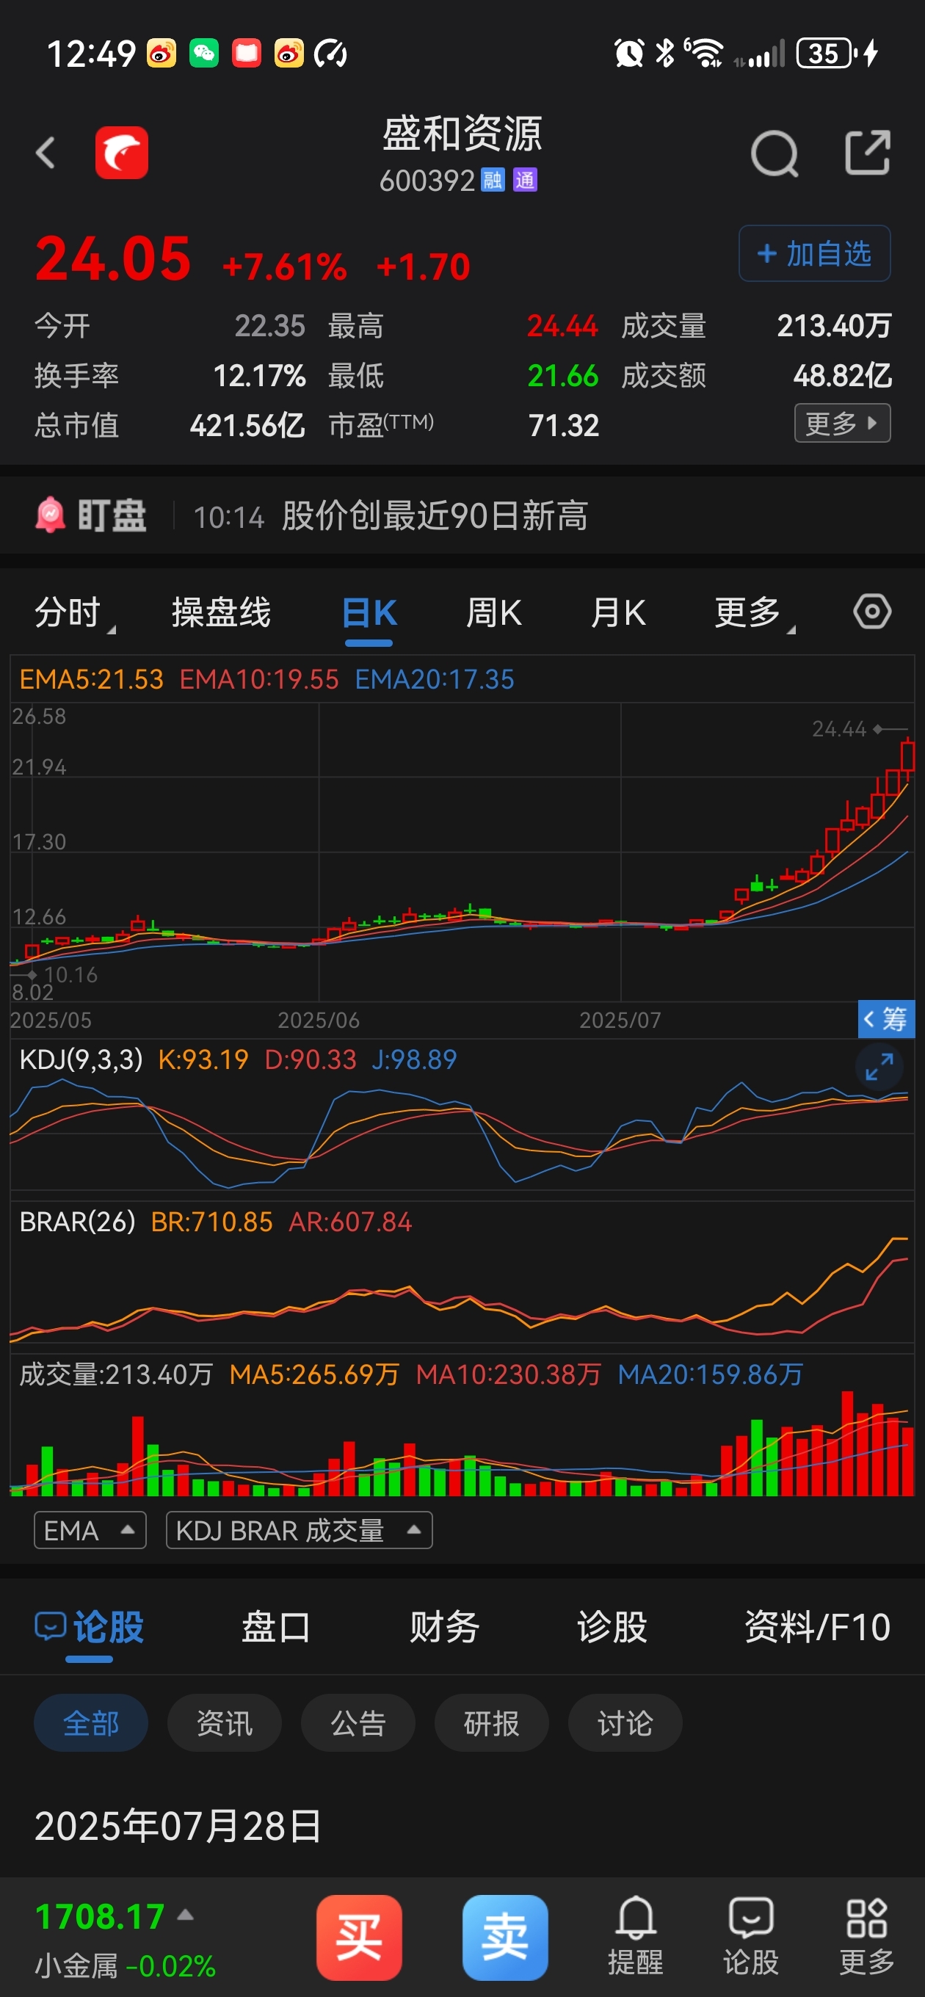Tap the 融 margin-trading badge
The image size is (925, 1997).
[x=493, y=181]
